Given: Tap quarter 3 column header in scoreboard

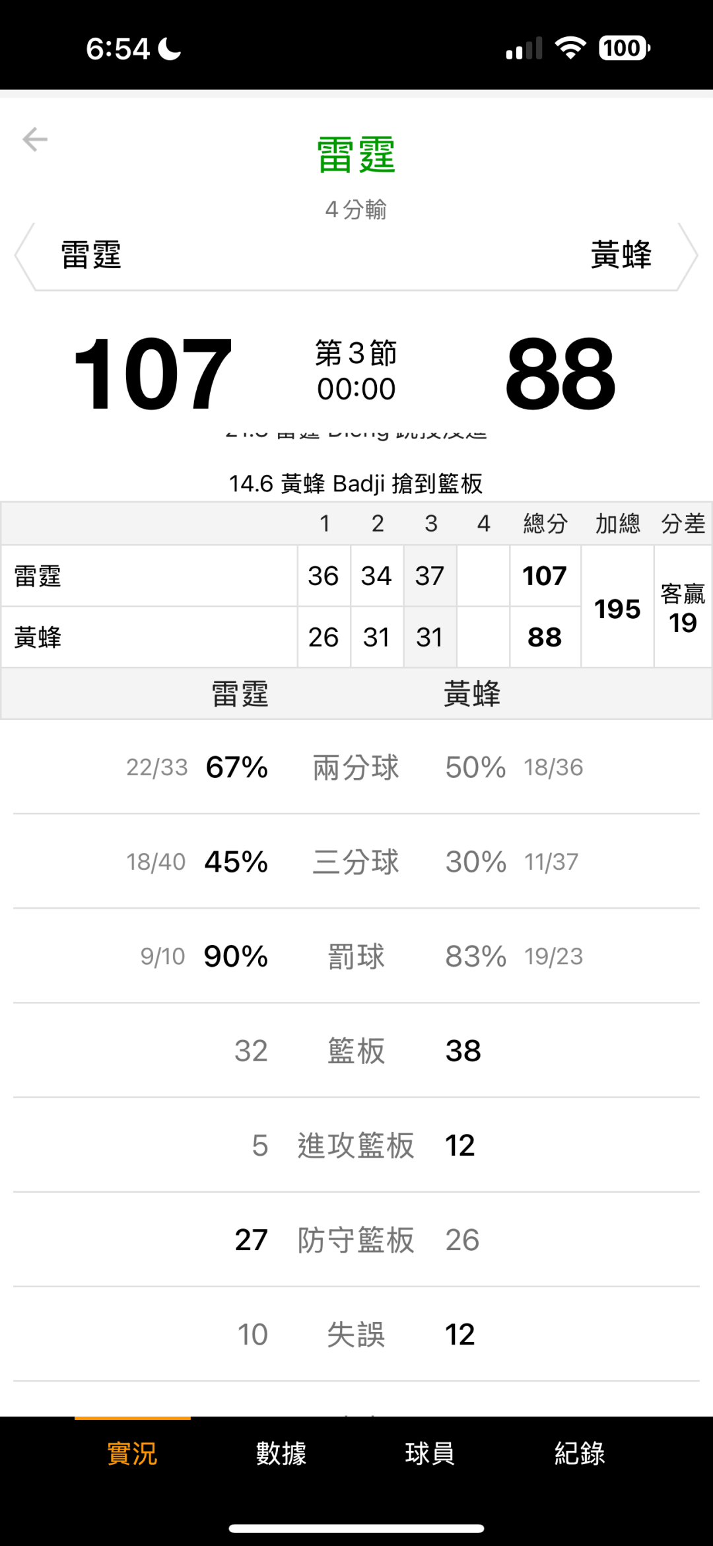Looking at the screenshot, I should coord(430,524).
